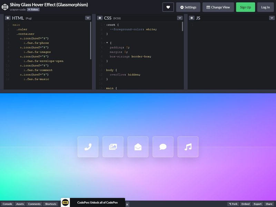The image size is (276, 207).
Task: Click the '.container' line in HTML
Action: coord(25,34)
